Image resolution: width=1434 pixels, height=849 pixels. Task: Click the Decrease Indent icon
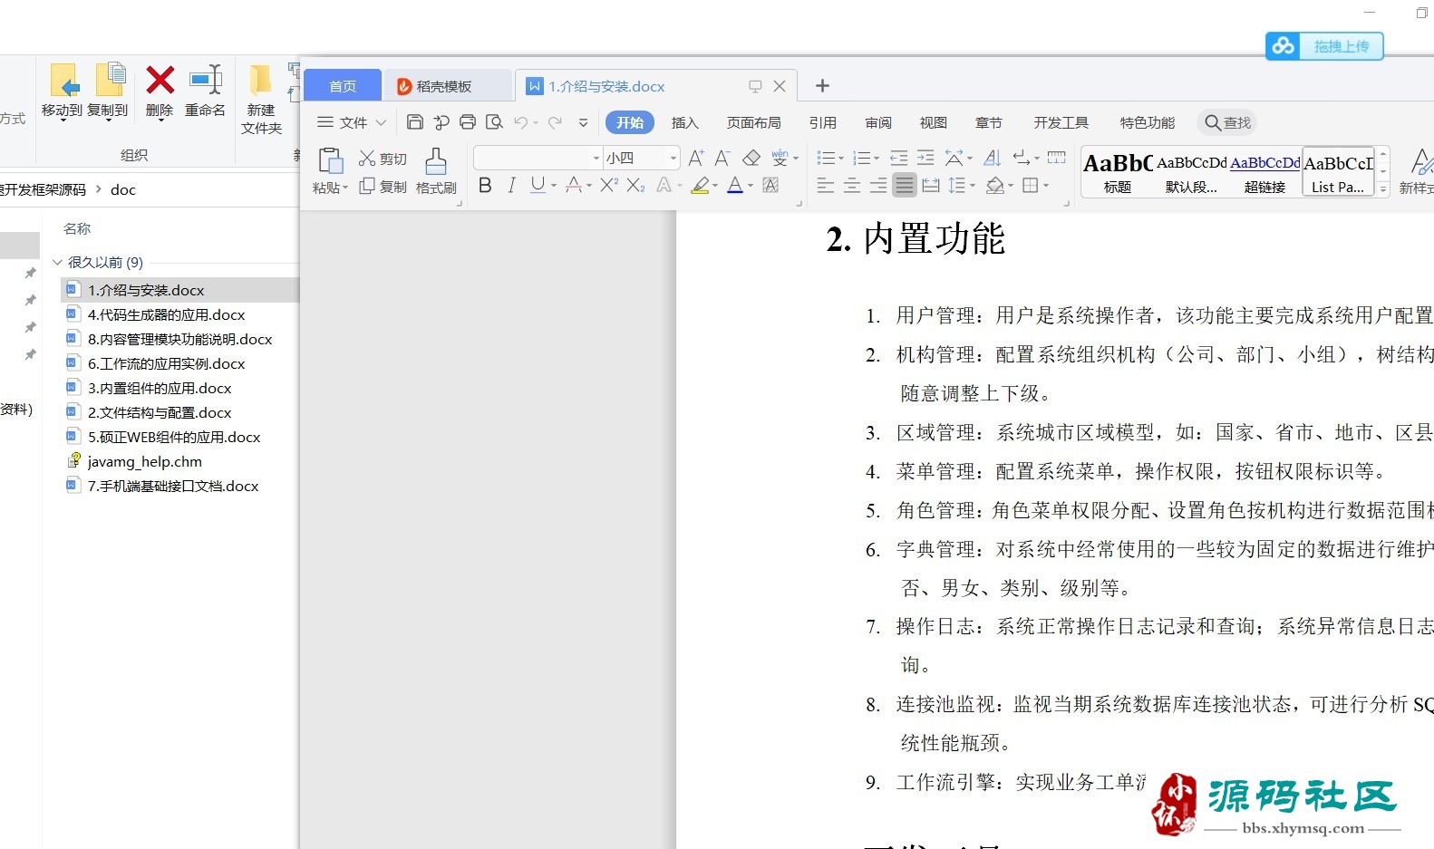point(899,159)
